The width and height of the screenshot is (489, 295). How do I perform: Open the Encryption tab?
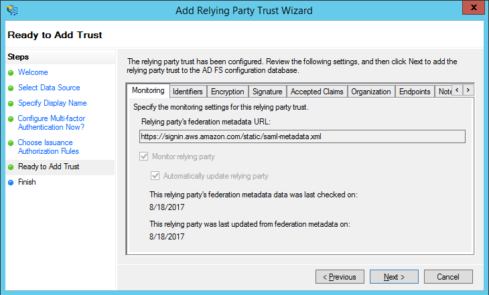click(227, 92)
